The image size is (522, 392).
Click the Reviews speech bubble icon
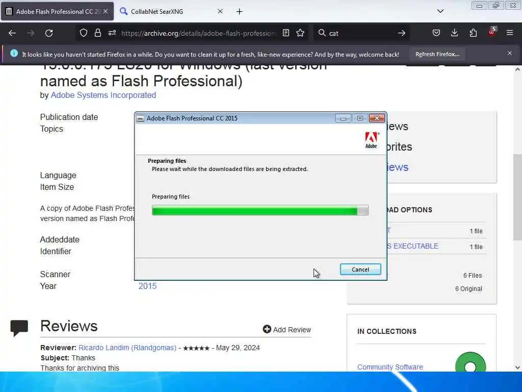coord(19,328)
